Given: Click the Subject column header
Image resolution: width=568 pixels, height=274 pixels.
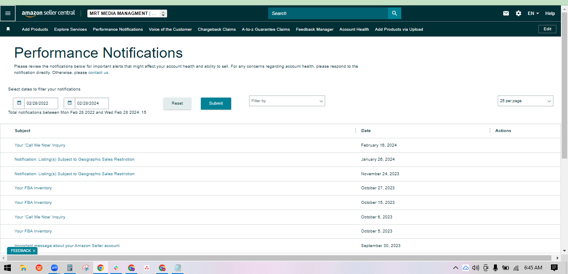Looking at the screenshot, I should (x=22, y=131).
